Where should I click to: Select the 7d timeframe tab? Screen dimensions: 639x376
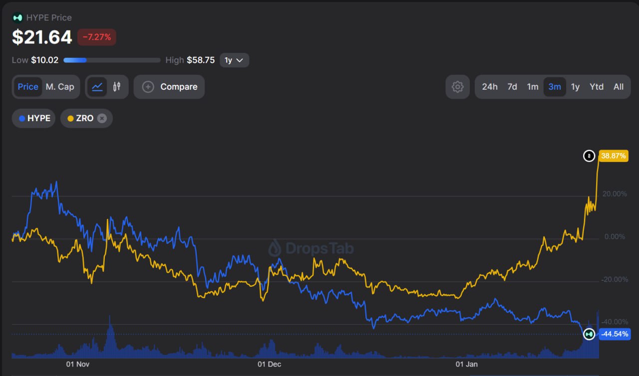512,87
